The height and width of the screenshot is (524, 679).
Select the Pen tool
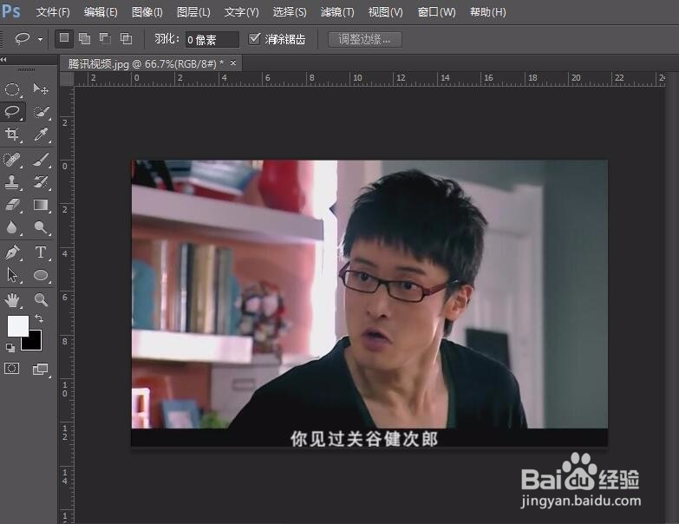tap(12, 252)
